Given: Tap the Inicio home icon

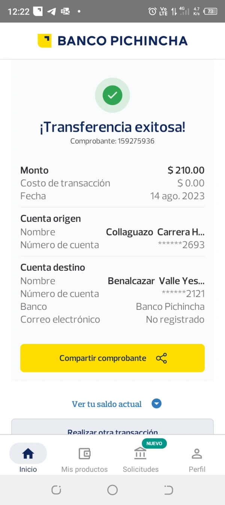Looking at the screenshot, I should coord(28,453).
